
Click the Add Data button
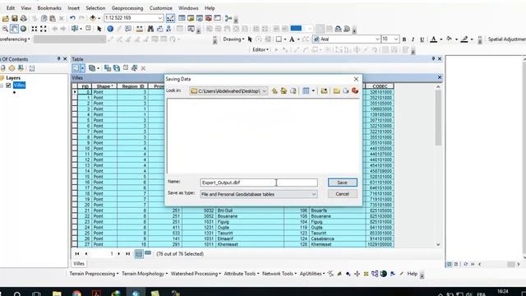coord(93,18)
